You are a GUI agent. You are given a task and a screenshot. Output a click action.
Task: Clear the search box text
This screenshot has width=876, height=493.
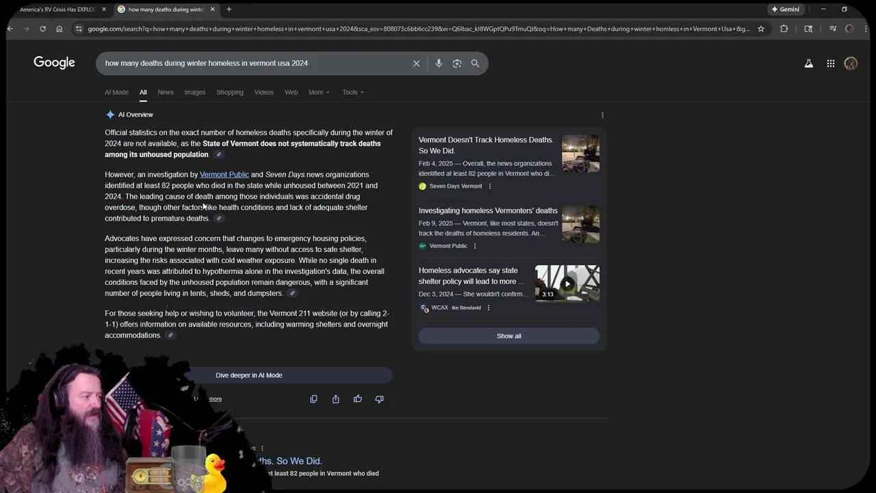click(x=416, y=63)
